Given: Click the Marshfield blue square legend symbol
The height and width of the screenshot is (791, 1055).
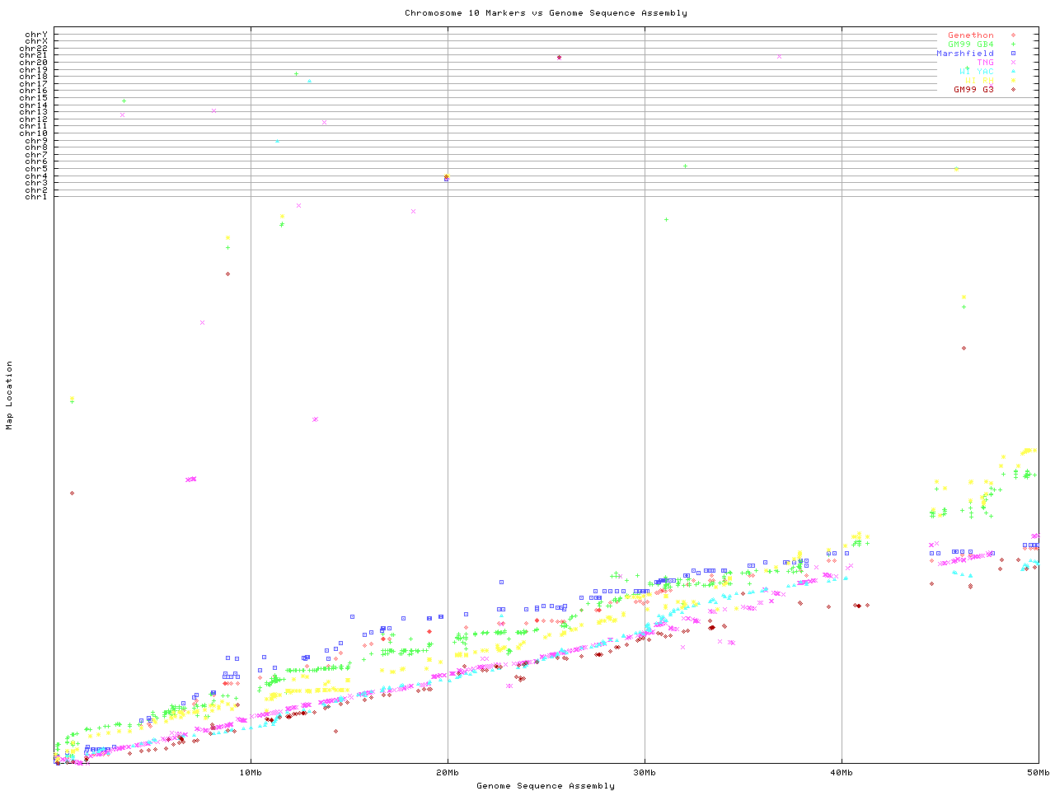Looking at the screenshot, I should click(1013, 54).
